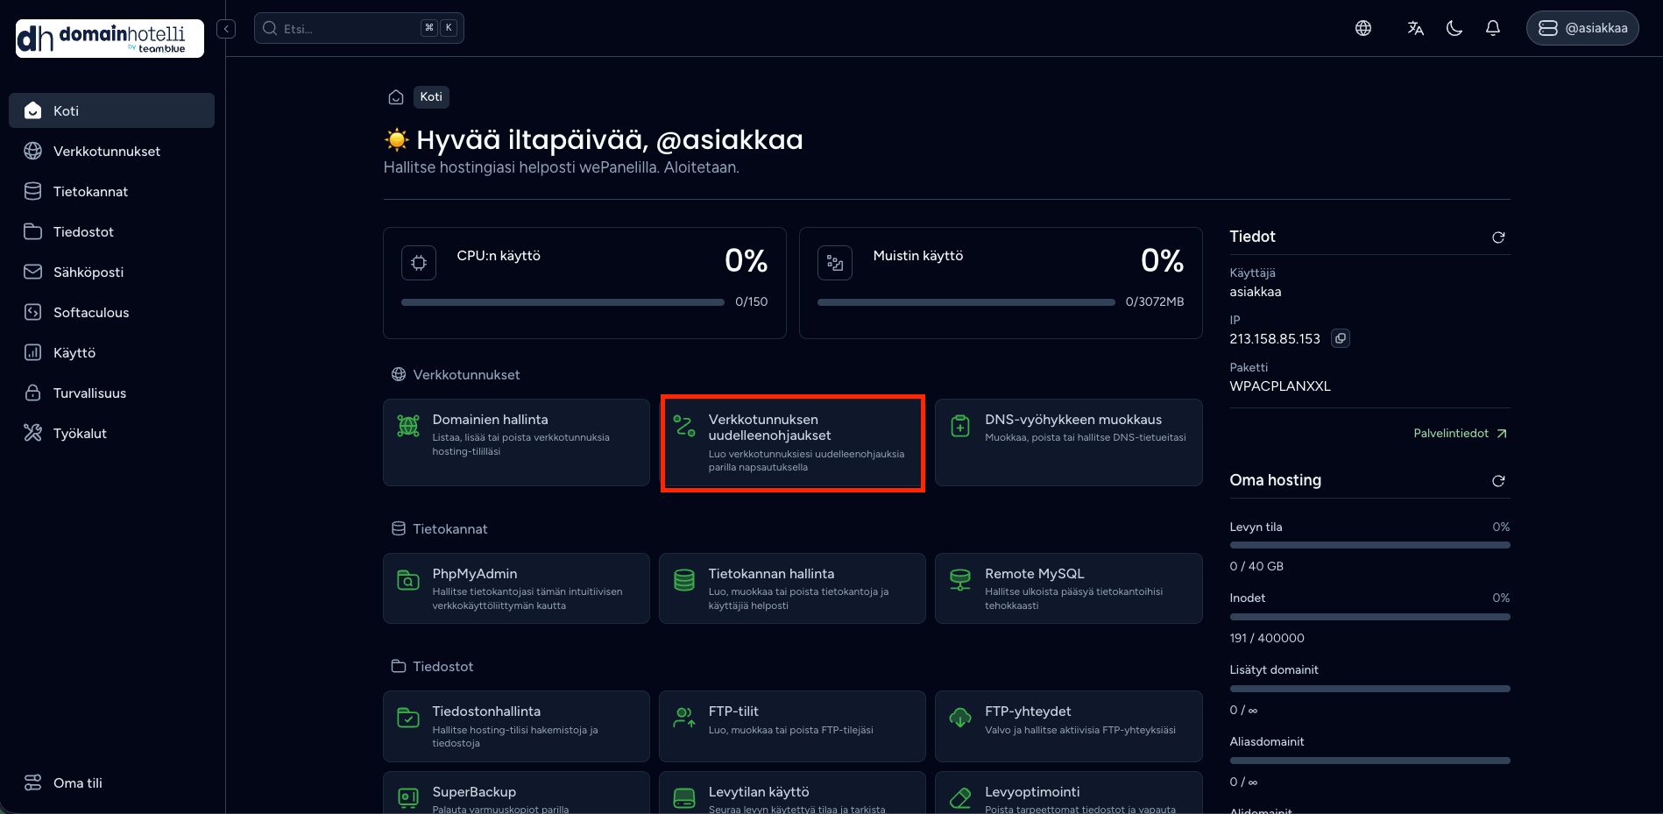Copy the IP address 213.158.85.153
This screenshot has width=1663, height=814.
click(x=1341, y=338)
